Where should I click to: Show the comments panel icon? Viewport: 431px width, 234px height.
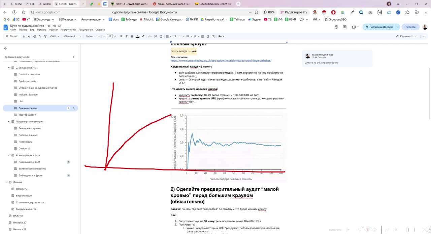pyautogui.click(x=345, y=27)
